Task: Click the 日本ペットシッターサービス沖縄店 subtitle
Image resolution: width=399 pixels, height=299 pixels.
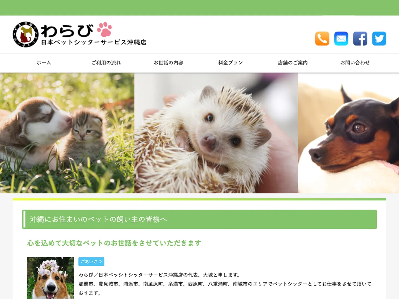Action: point(94,42)
